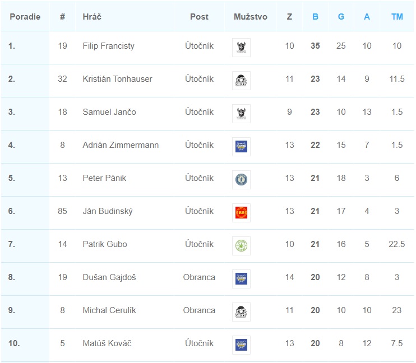Sort table by A assists column
This screenshot has width=416, height=363.
pos(367,17)
